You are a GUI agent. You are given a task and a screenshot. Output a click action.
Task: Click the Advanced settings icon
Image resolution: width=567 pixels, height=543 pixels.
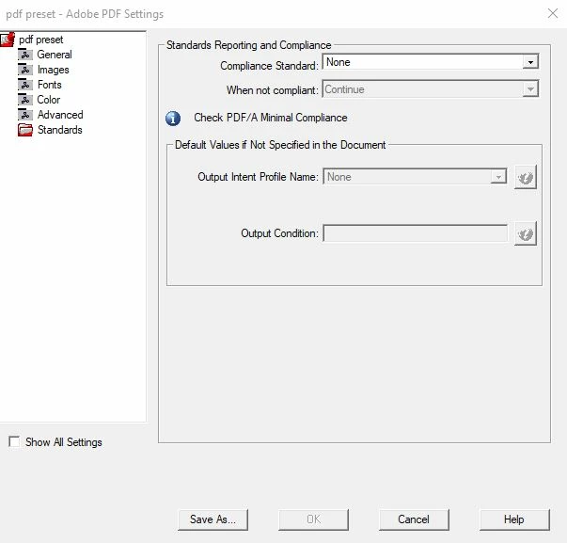[25, 115]
